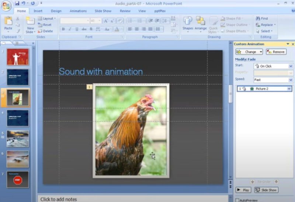Click the Play animation button
This screenshot has width=295, height=202.
tap(243, 190)
